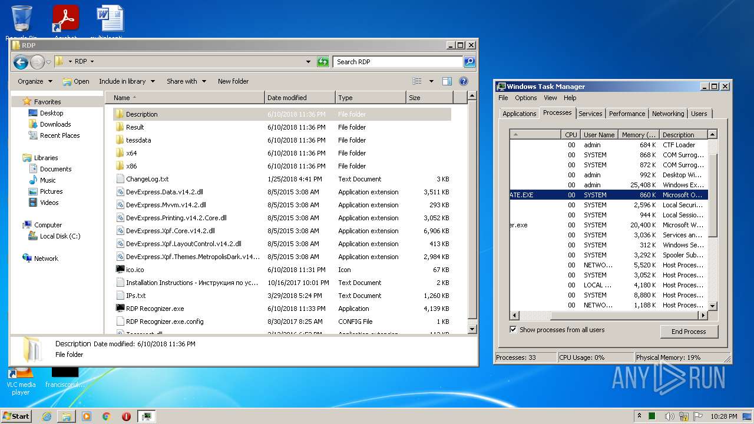Open the address bar history dropdown arrow
Screen dimensions: 754x424
[x=308, y=62]
